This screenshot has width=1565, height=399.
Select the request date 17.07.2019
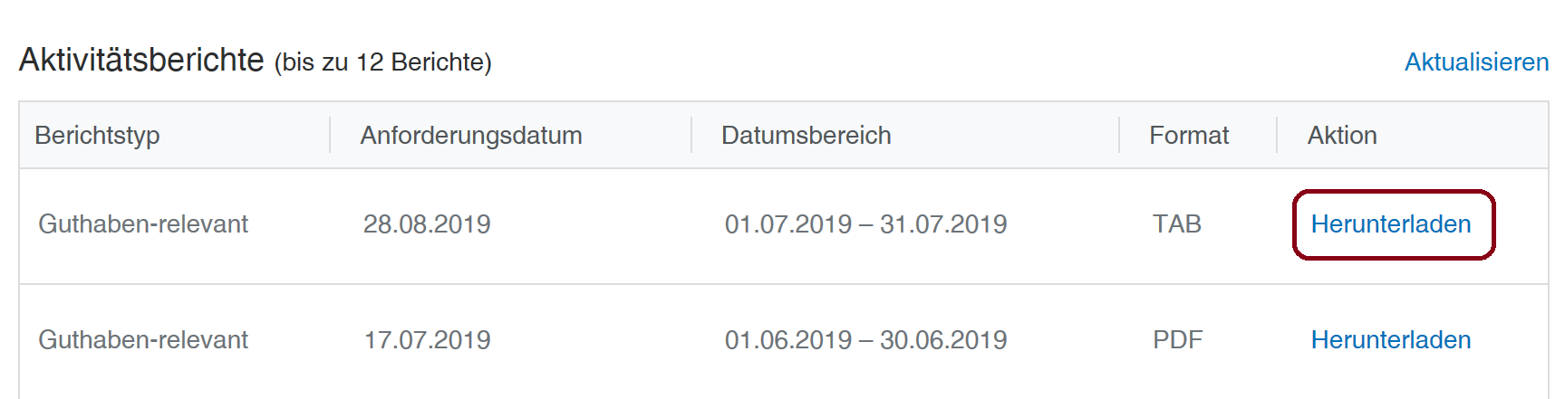pyautogui.click(x=426, y=340)
